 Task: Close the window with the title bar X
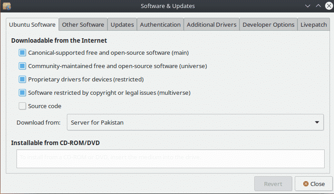(x=329, y=6)
